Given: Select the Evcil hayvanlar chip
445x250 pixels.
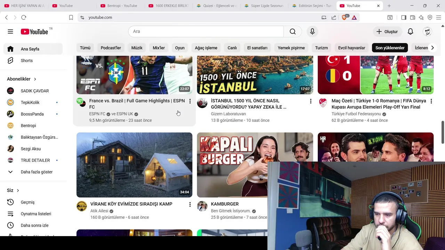Looking at the screenshot, I should coord(351,48).
